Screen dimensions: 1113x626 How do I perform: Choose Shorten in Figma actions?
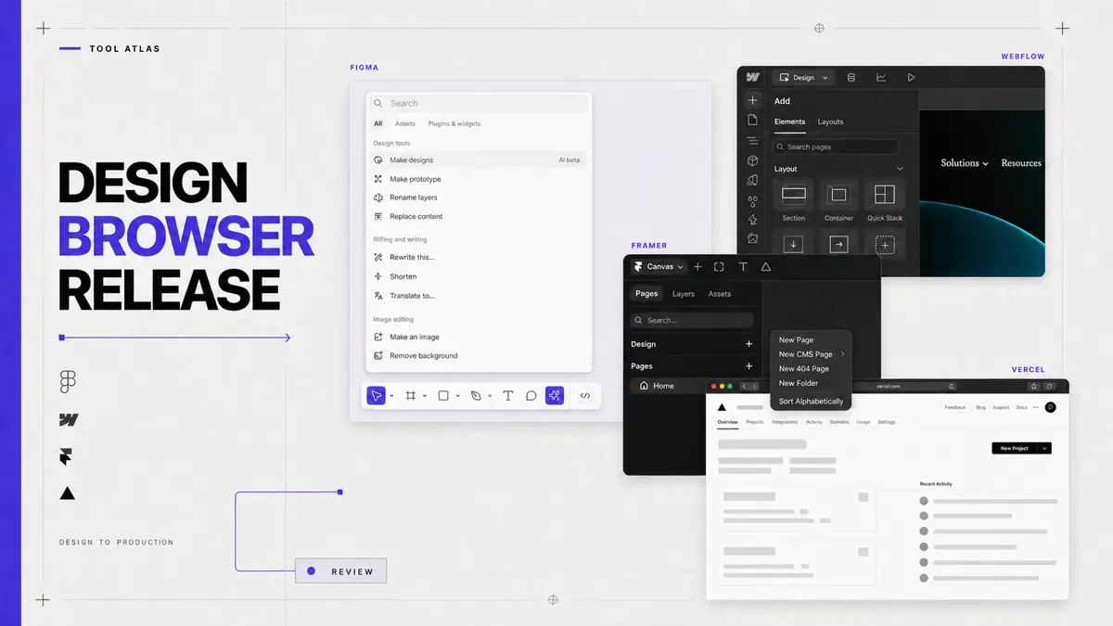pyautogui.click(x=480, y=276)
